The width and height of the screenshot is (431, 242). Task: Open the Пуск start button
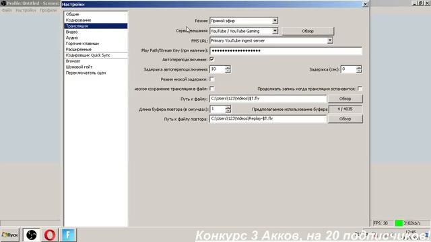point(10,235)
